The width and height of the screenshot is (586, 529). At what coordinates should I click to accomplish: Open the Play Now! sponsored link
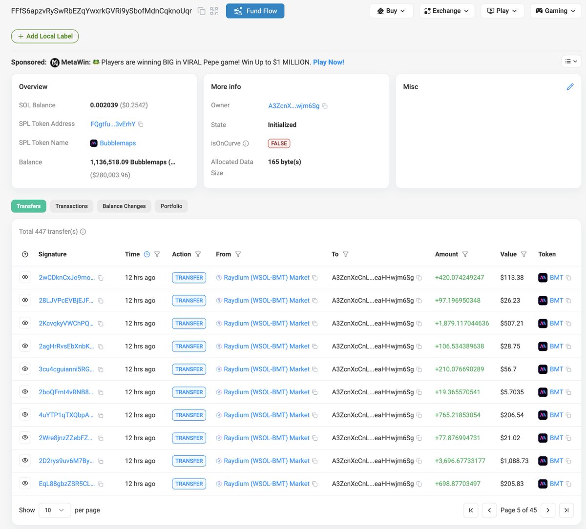pyautogui.click(x=329, y=62)
